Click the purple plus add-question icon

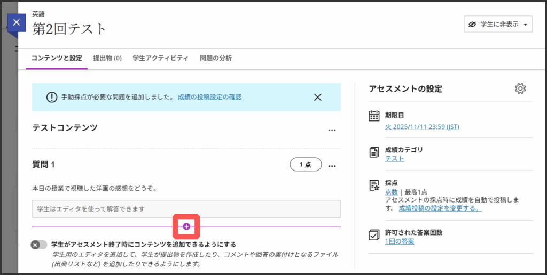pyautogui.click(x=186, y=227)
